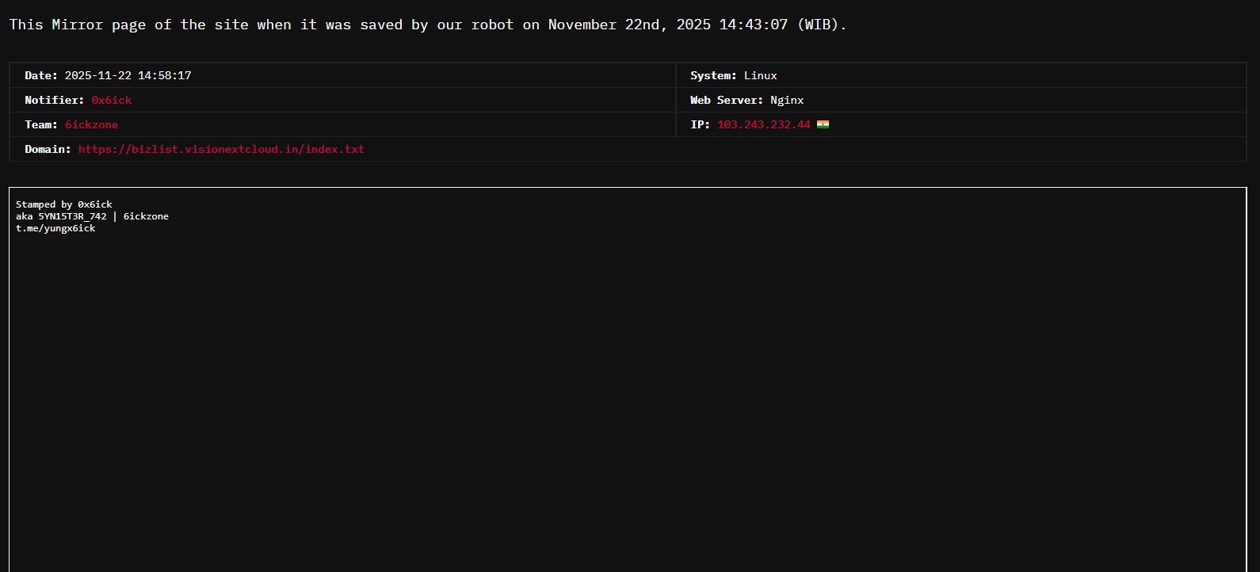Image resolution: width=1260 pixels, height=572 pixels.
Task: Open the 6ickzone team link
Action: 91,125
